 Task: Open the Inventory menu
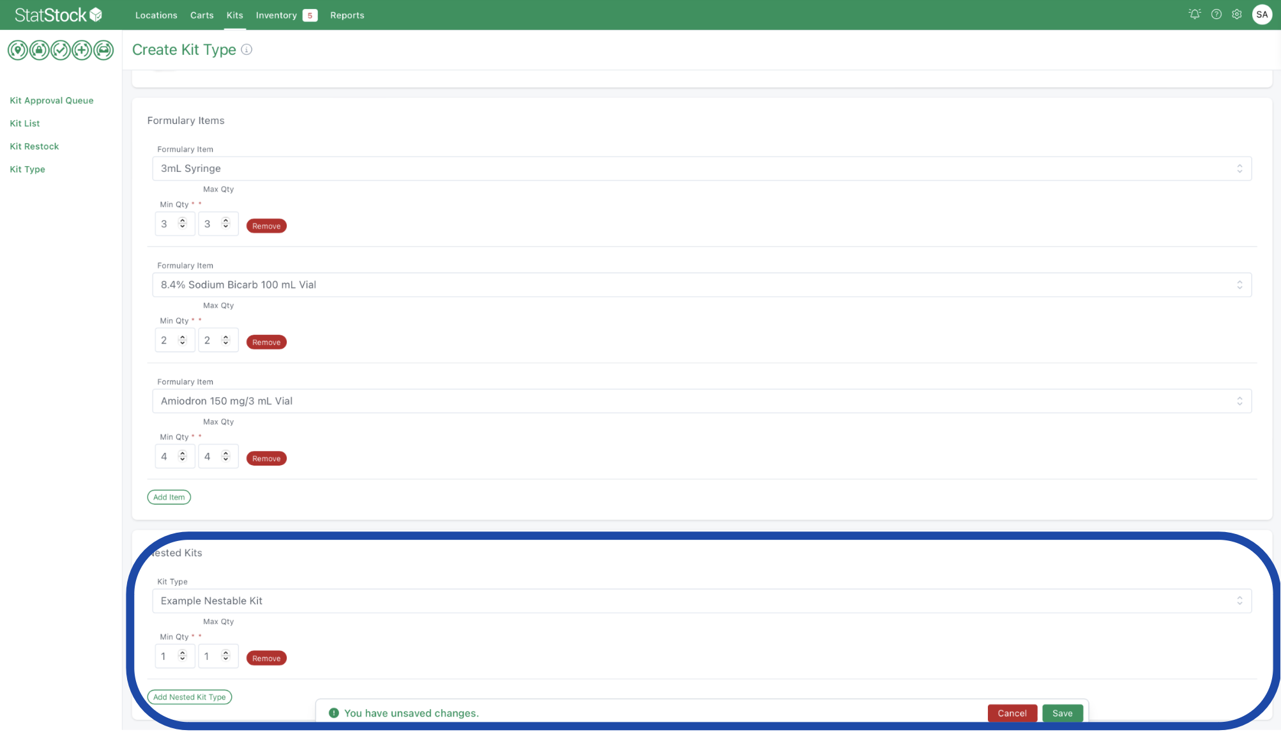pyautogui.click(x=277, y=15)
